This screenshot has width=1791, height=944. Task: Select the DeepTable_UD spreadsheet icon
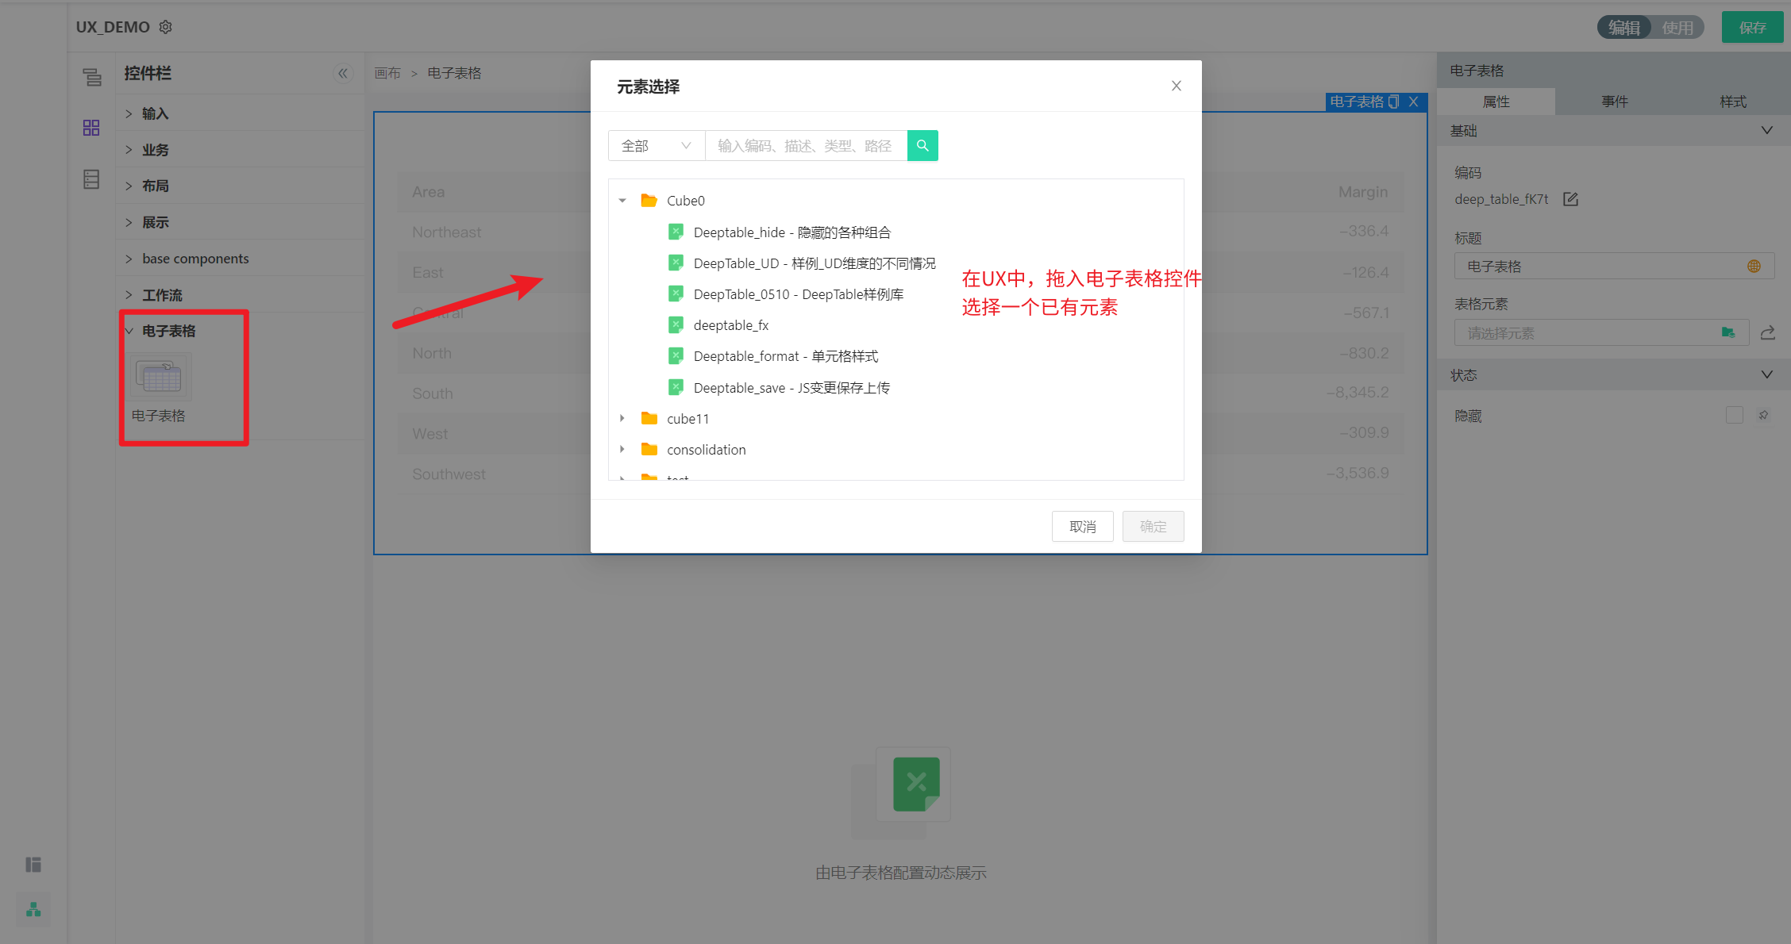coord(676,263)
